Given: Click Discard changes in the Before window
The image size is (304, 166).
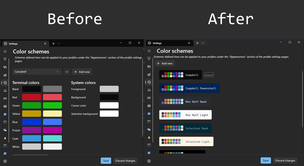Looking at the screenshot, I should click(125, 161).
